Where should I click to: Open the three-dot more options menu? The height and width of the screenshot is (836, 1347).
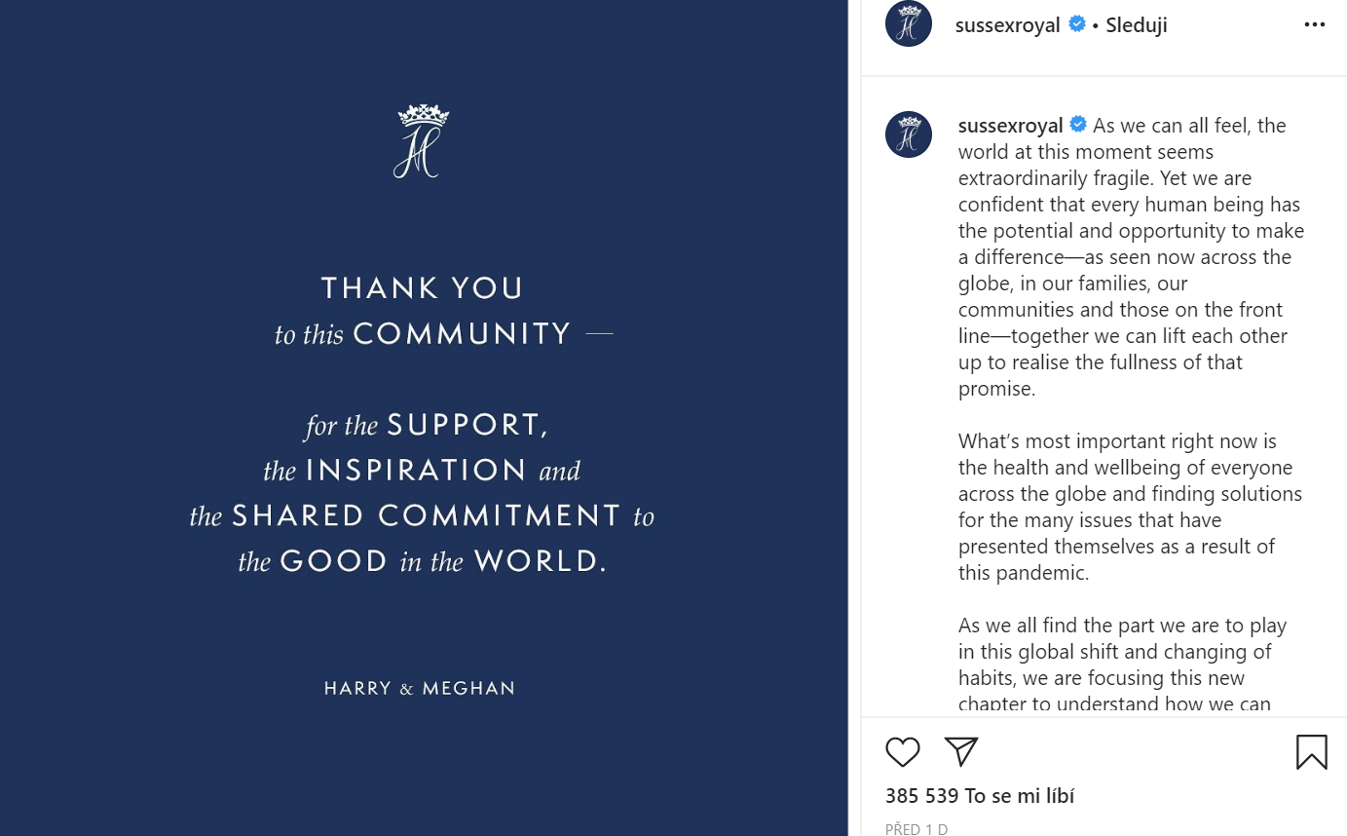1314,25
